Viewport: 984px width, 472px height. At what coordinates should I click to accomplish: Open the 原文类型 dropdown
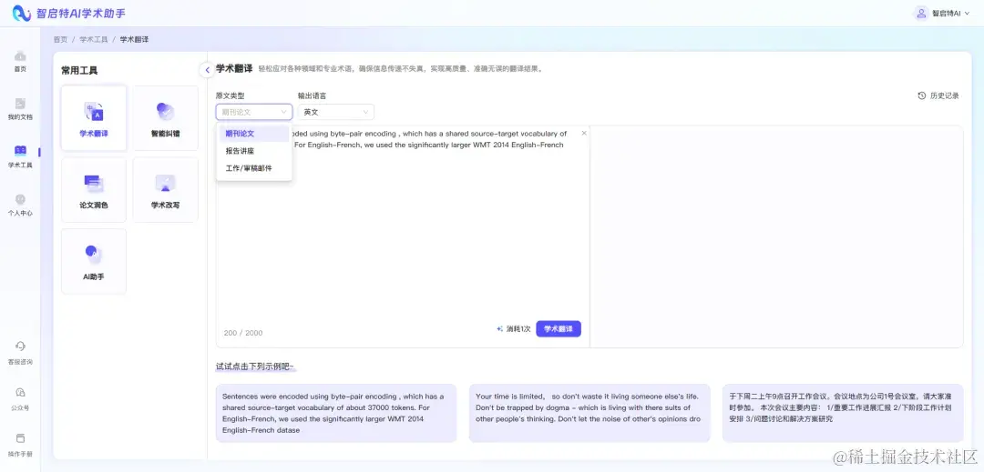254,112
